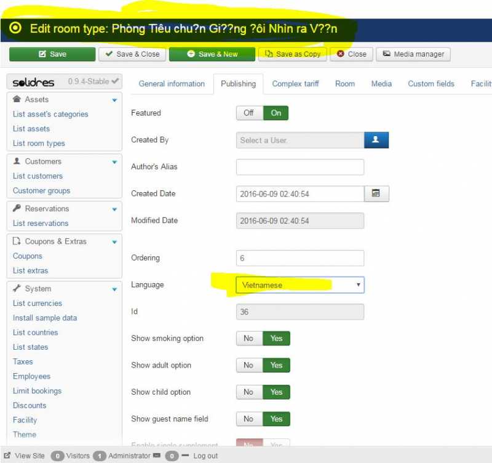
Task: Set Show smoking option to No
Action: pos(248,339)
